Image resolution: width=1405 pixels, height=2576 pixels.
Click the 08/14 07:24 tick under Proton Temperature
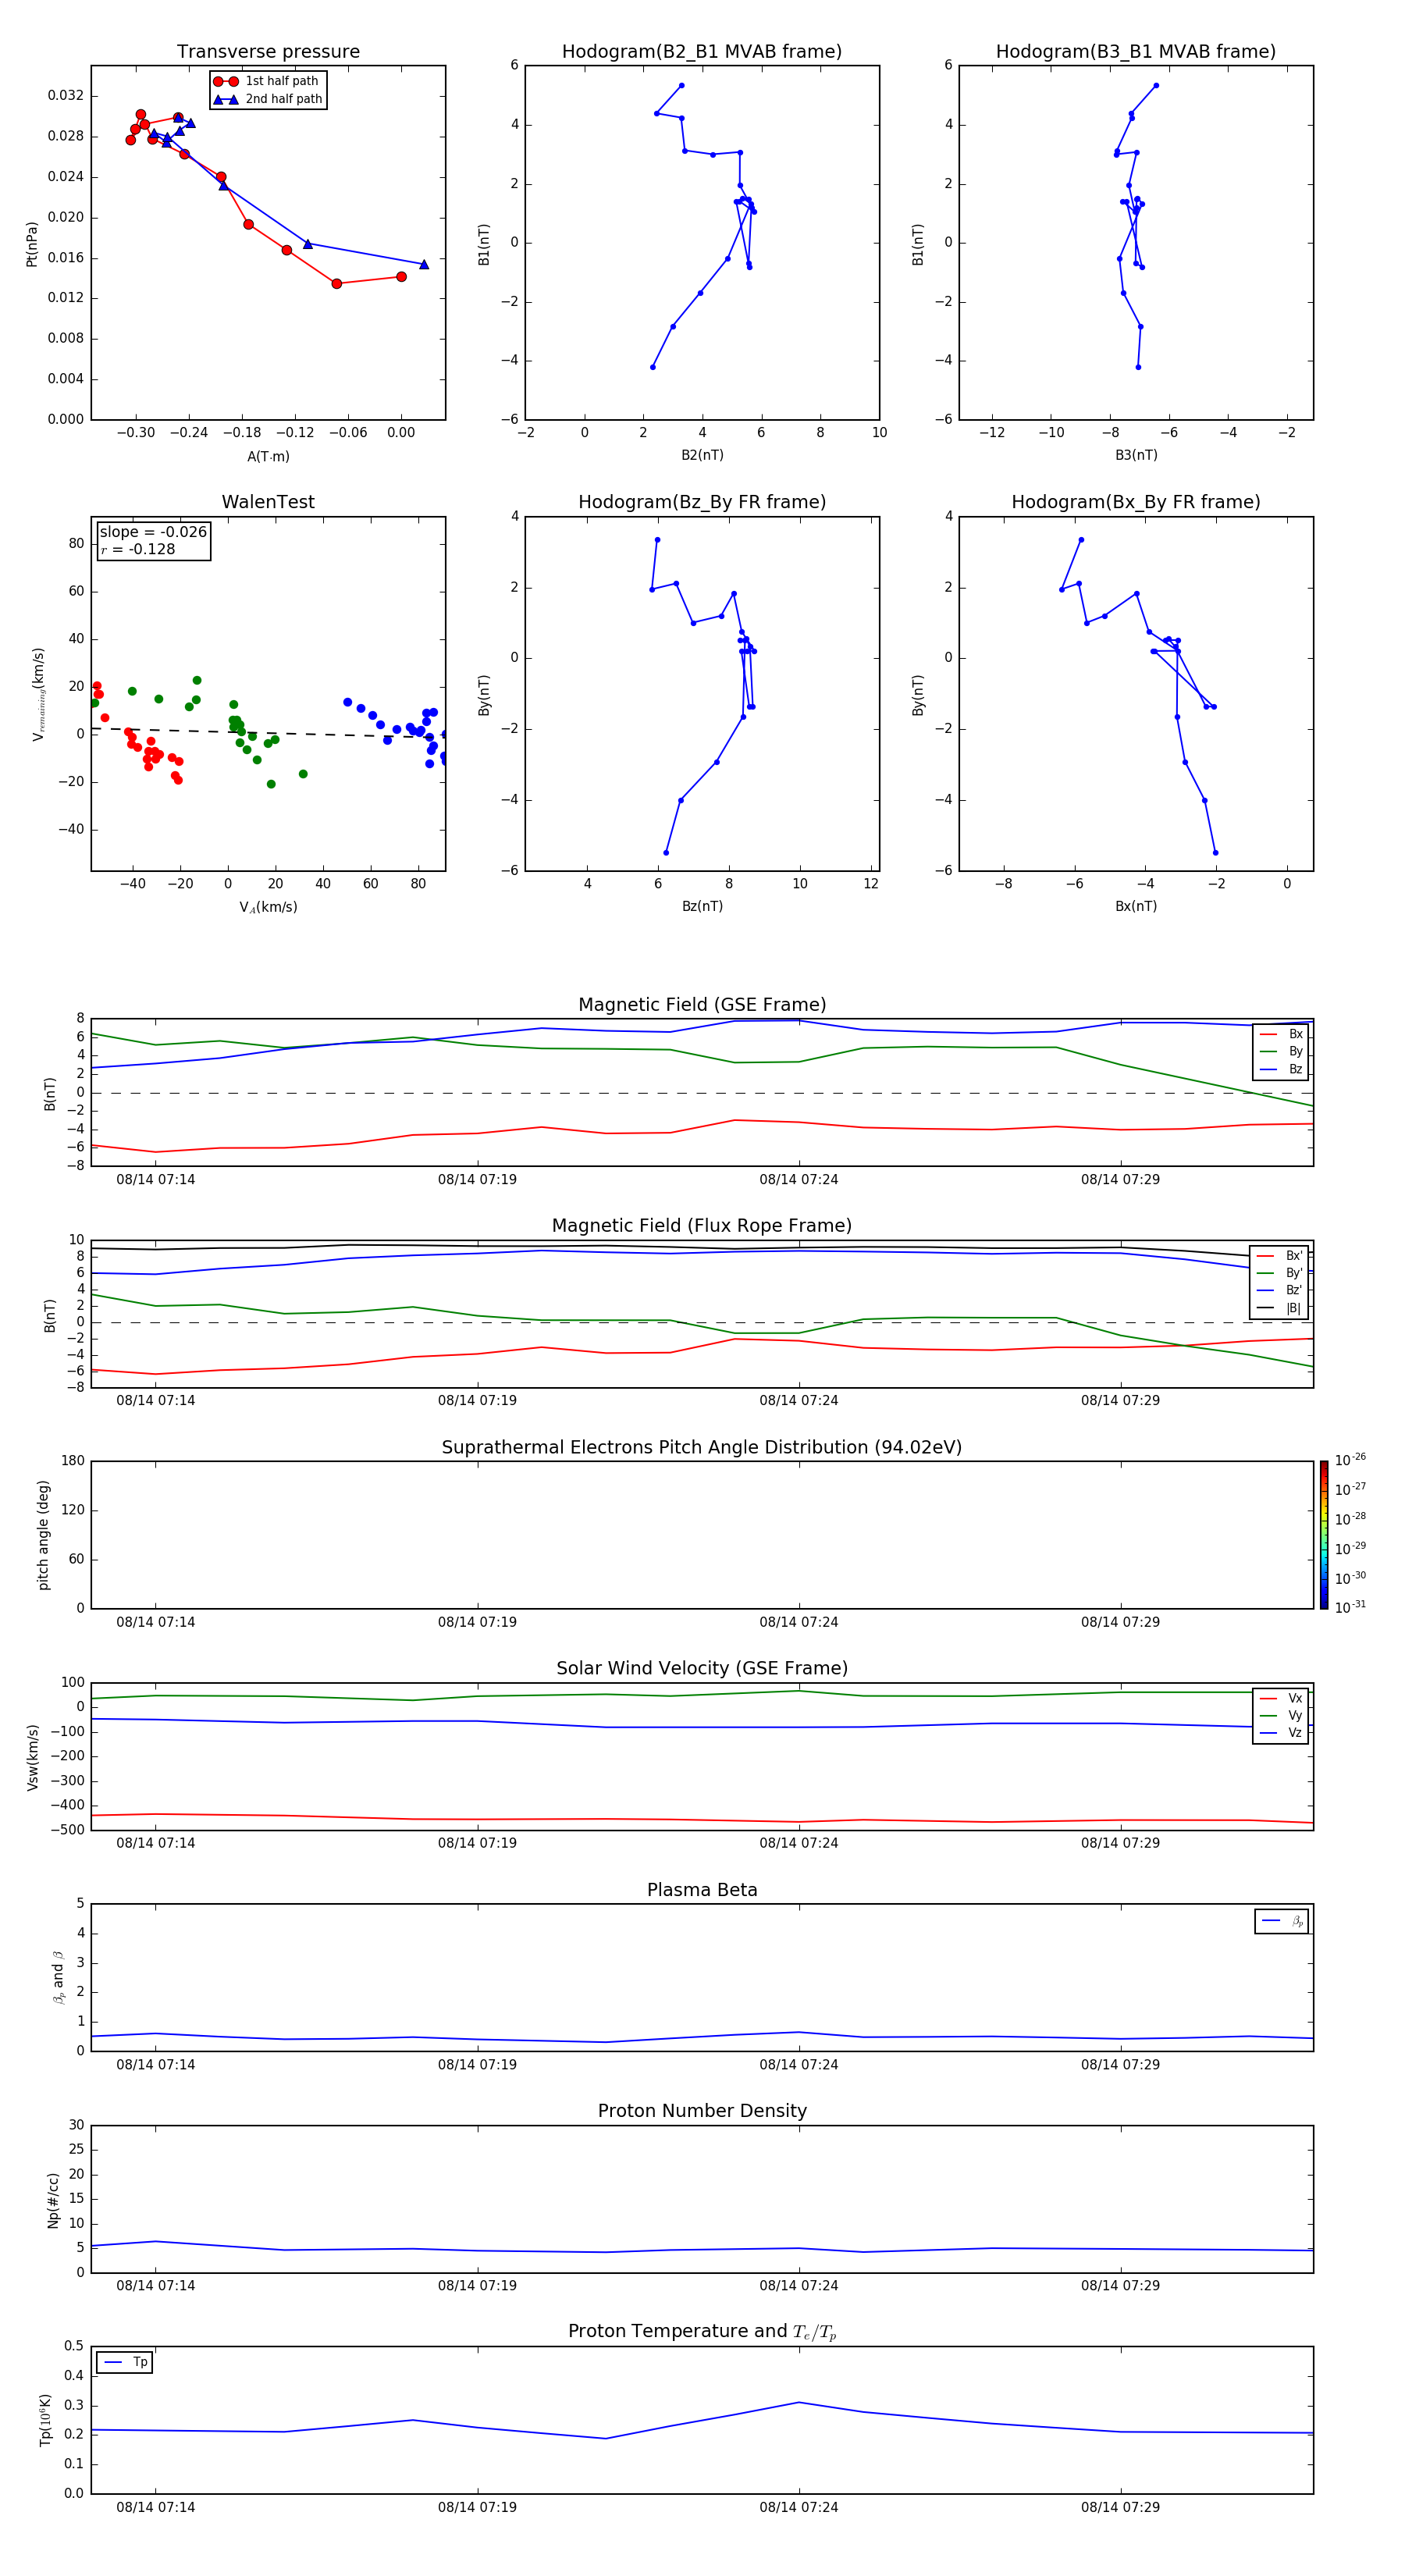click(799, 2507)
